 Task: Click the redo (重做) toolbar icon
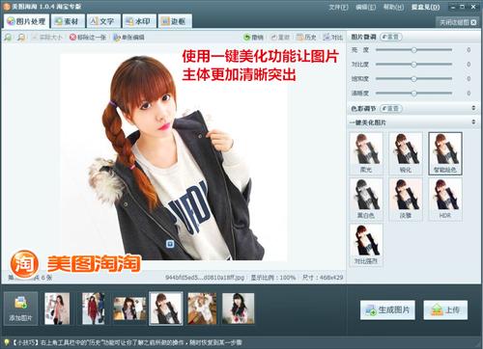(273, 38)
